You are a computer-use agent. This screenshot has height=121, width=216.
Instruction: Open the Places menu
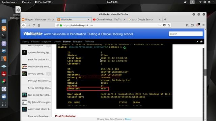pyautogui.click(x=27, y=2)
